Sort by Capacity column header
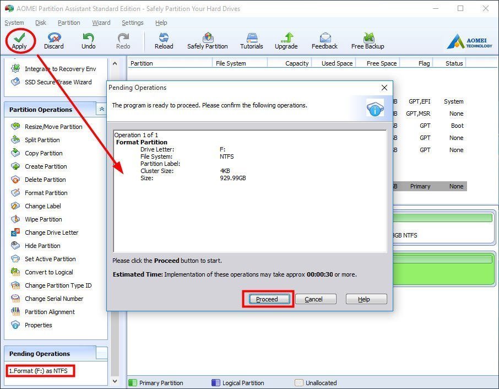 (x=290, y=63)
